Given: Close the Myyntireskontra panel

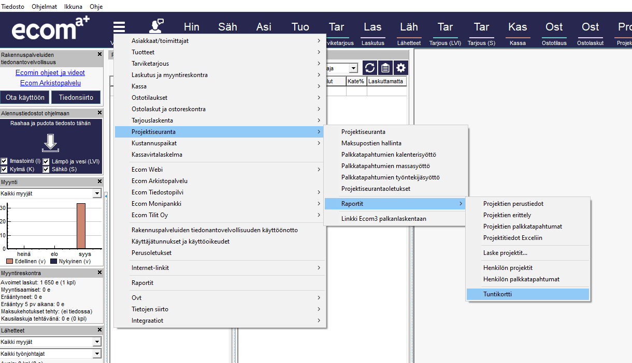Looking at the screenshot, I should tap(99, 273).
